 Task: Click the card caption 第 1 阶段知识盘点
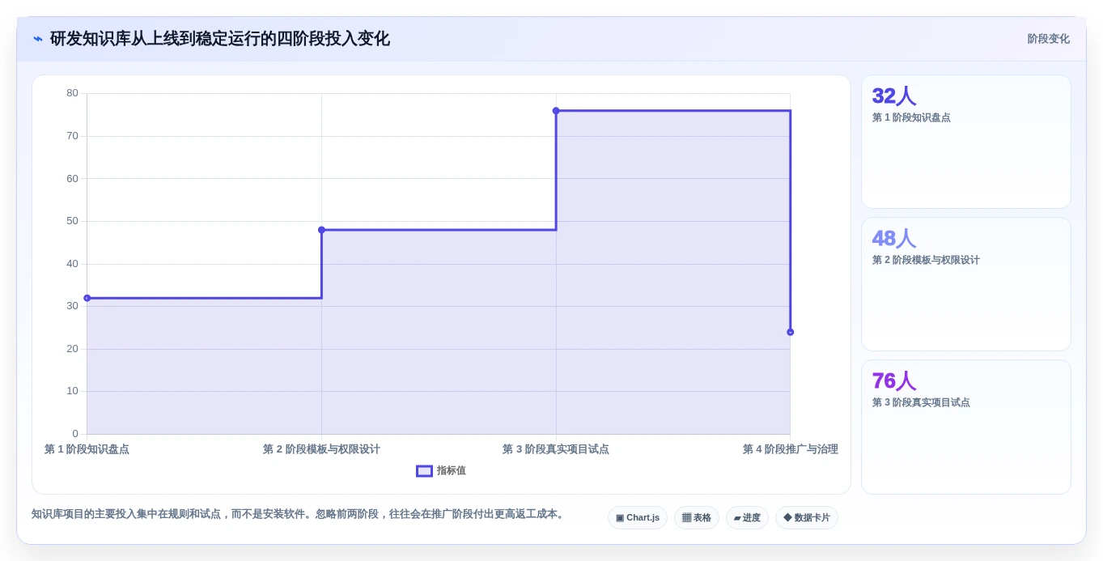[x=911, y=118]
